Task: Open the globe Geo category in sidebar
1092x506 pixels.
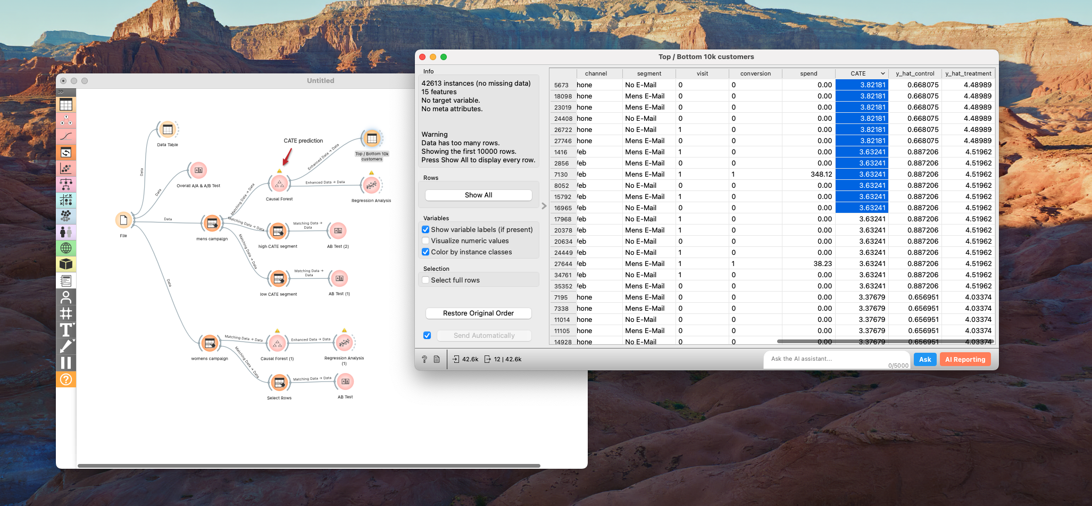Action: (x=66, y=248)
